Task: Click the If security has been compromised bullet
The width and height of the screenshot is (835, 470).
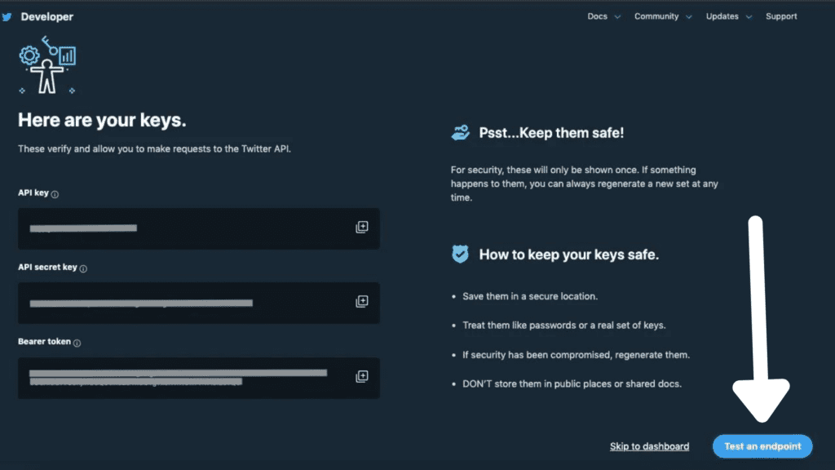Action: tap(576, 355)
